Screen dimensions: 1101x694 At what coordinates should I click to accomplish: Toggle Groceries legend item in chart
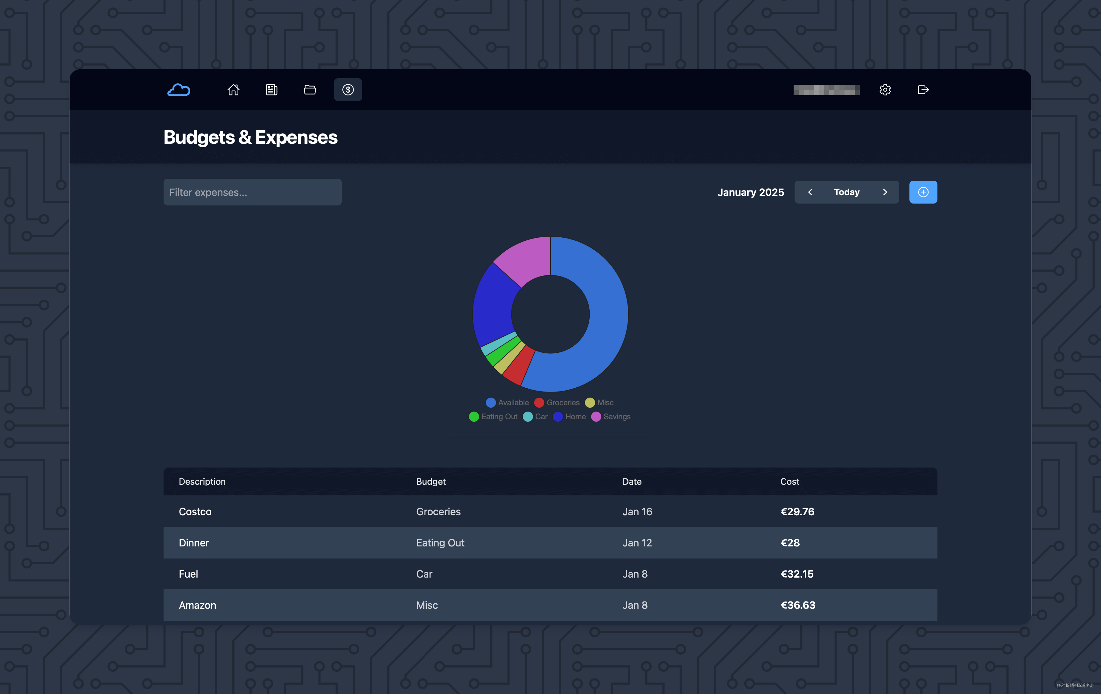pos(562,403)
